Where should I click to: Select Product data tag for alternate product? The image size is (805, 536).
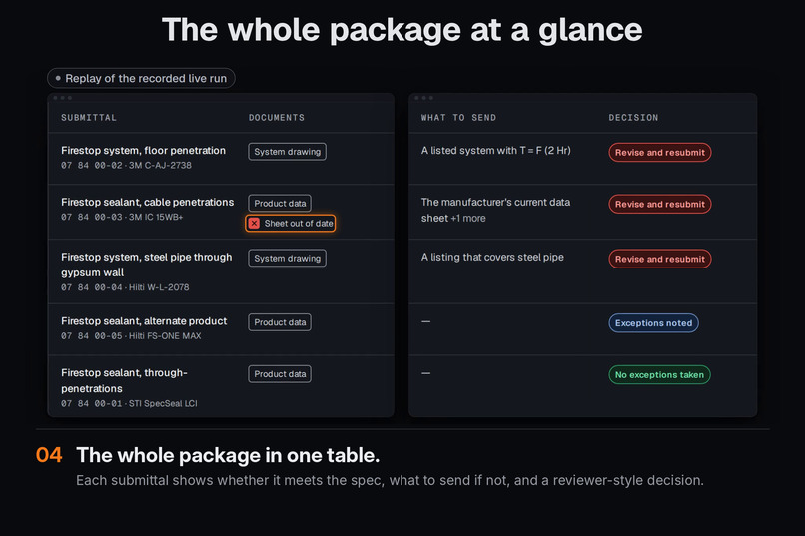coord(280,322)
